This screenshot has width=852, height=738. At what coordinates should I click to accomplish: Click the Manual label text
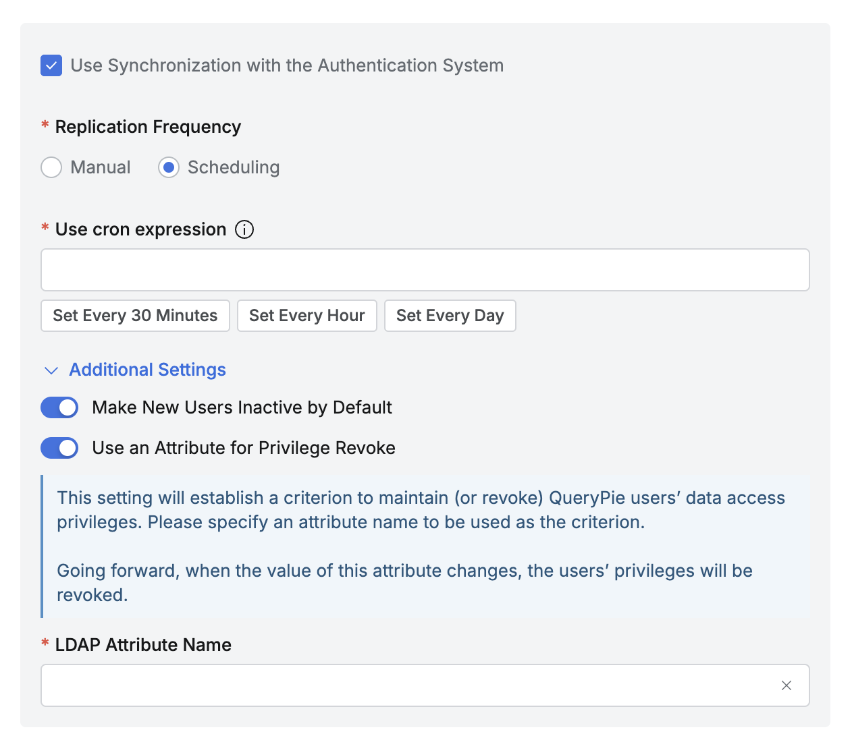point(101,167)
